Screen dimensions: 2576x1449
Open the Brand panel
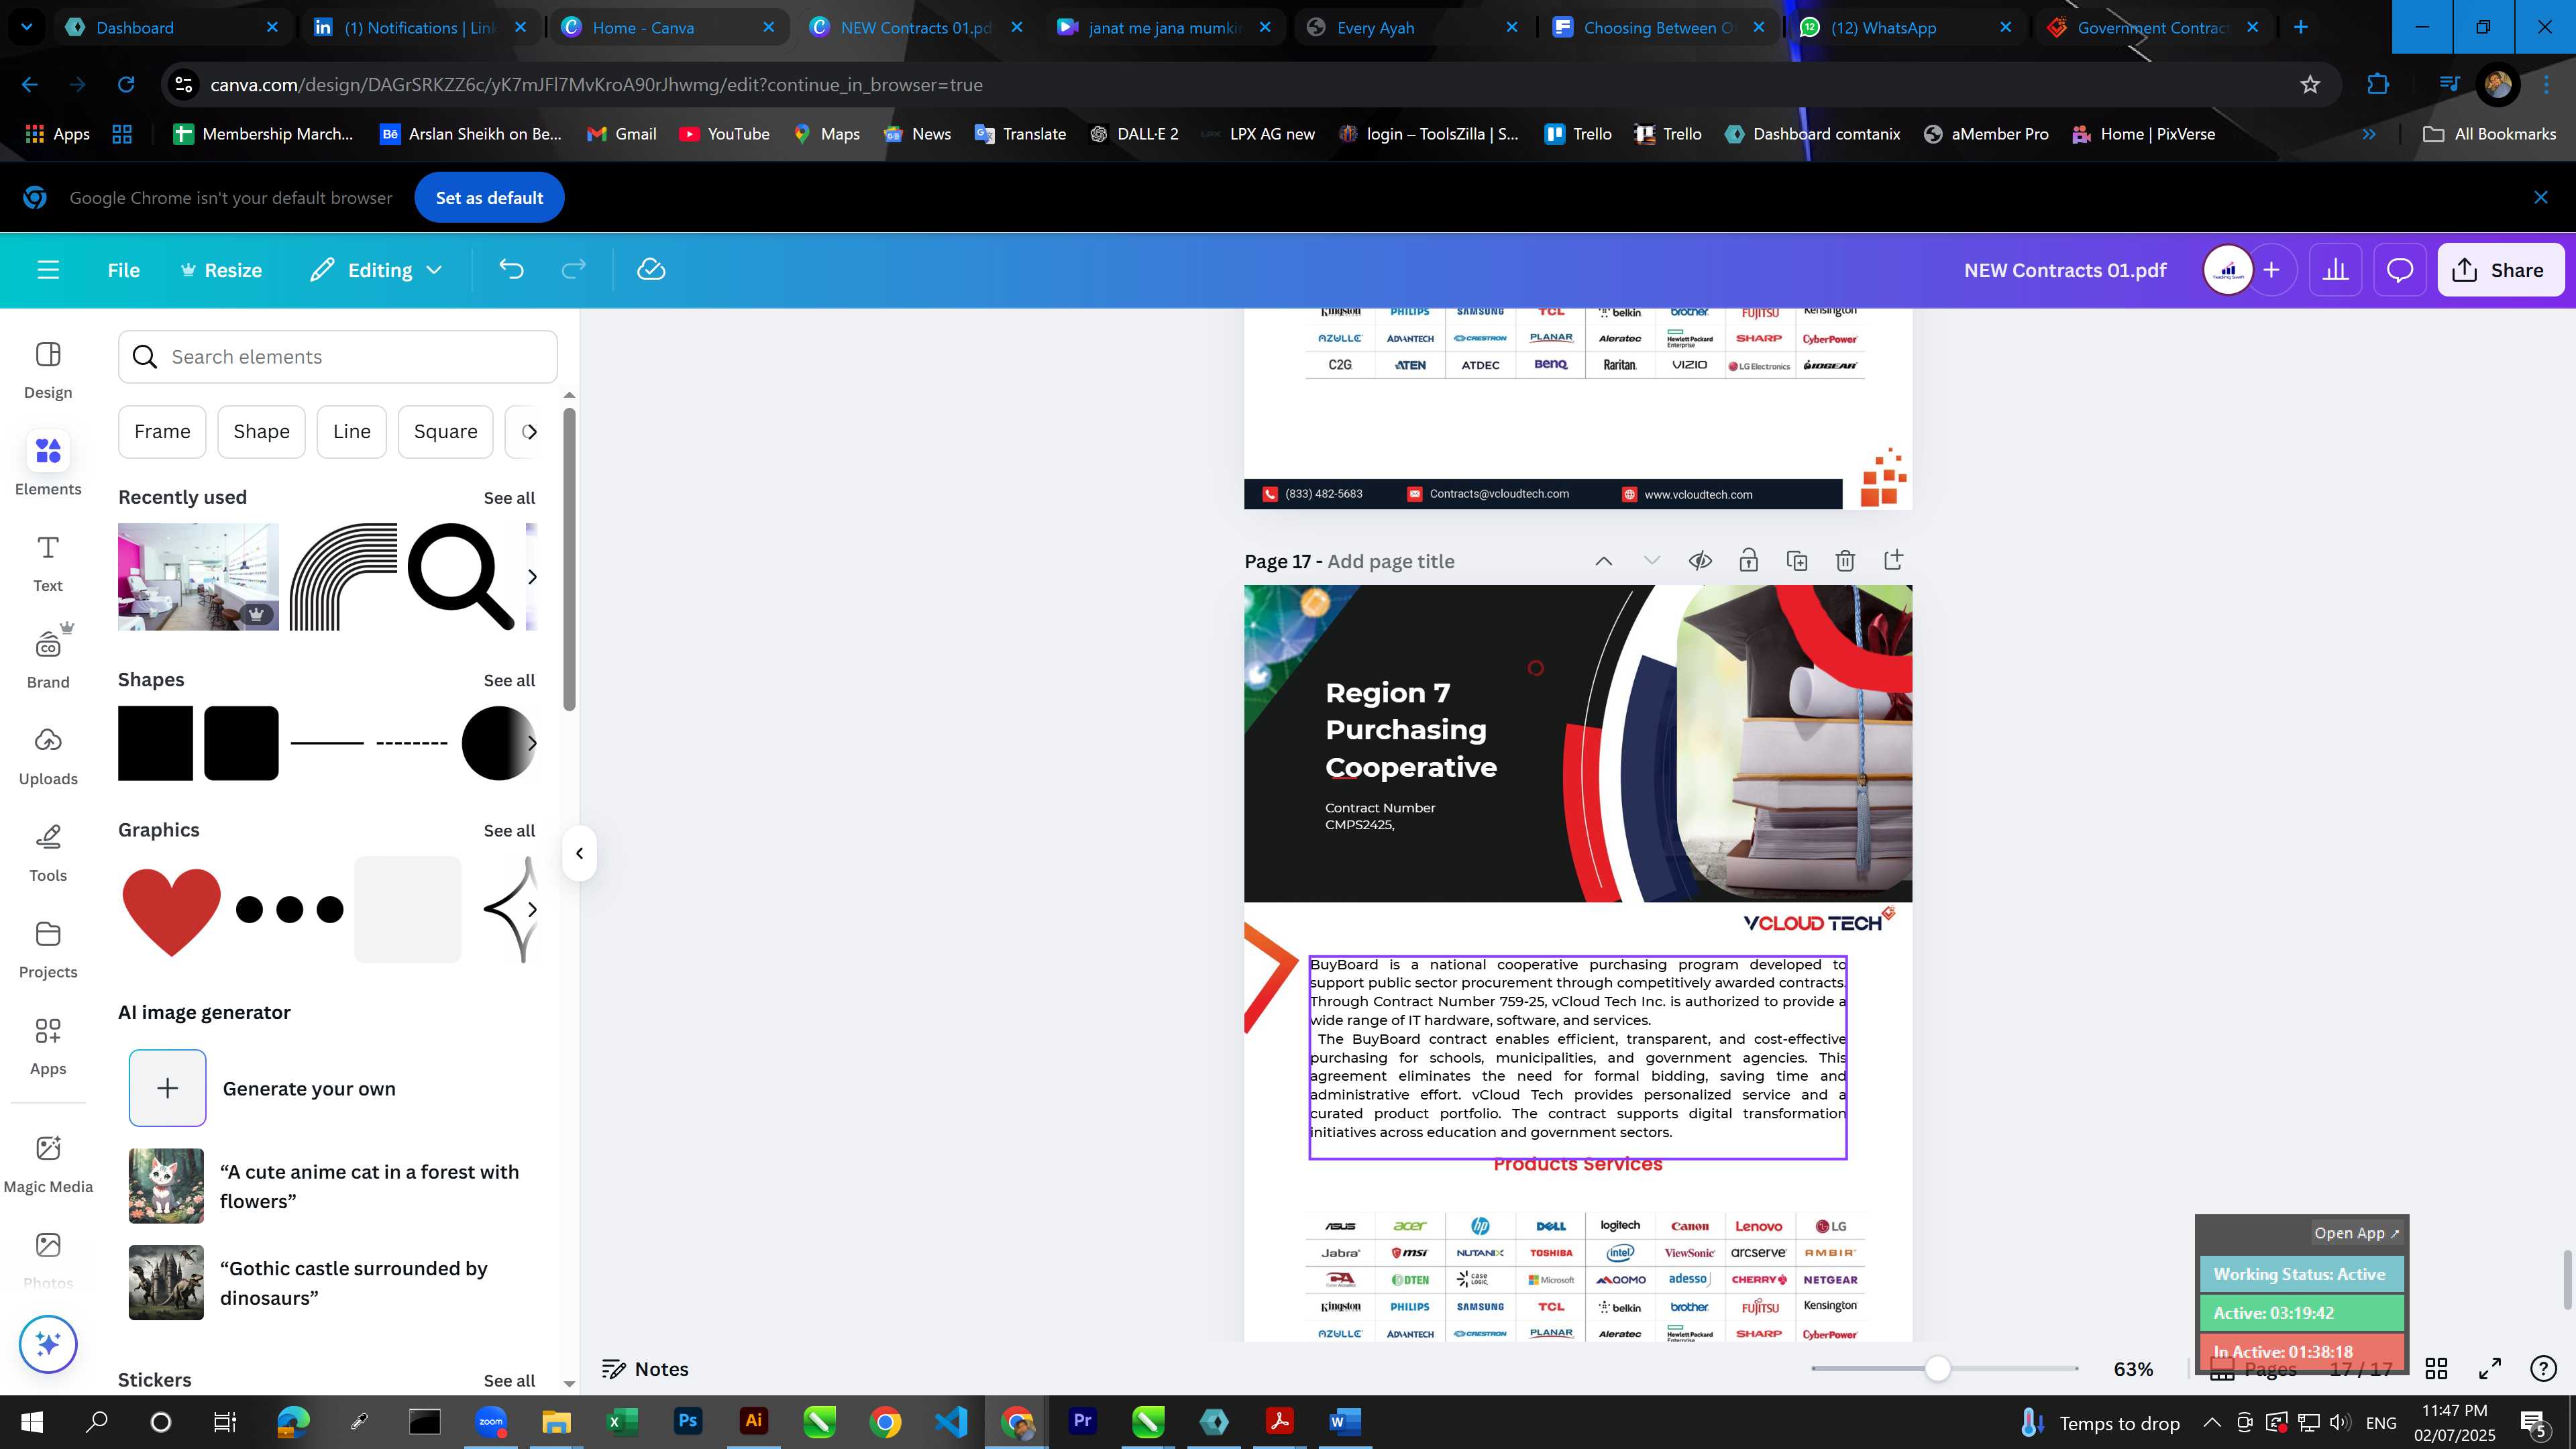click(x=48, y=659)
